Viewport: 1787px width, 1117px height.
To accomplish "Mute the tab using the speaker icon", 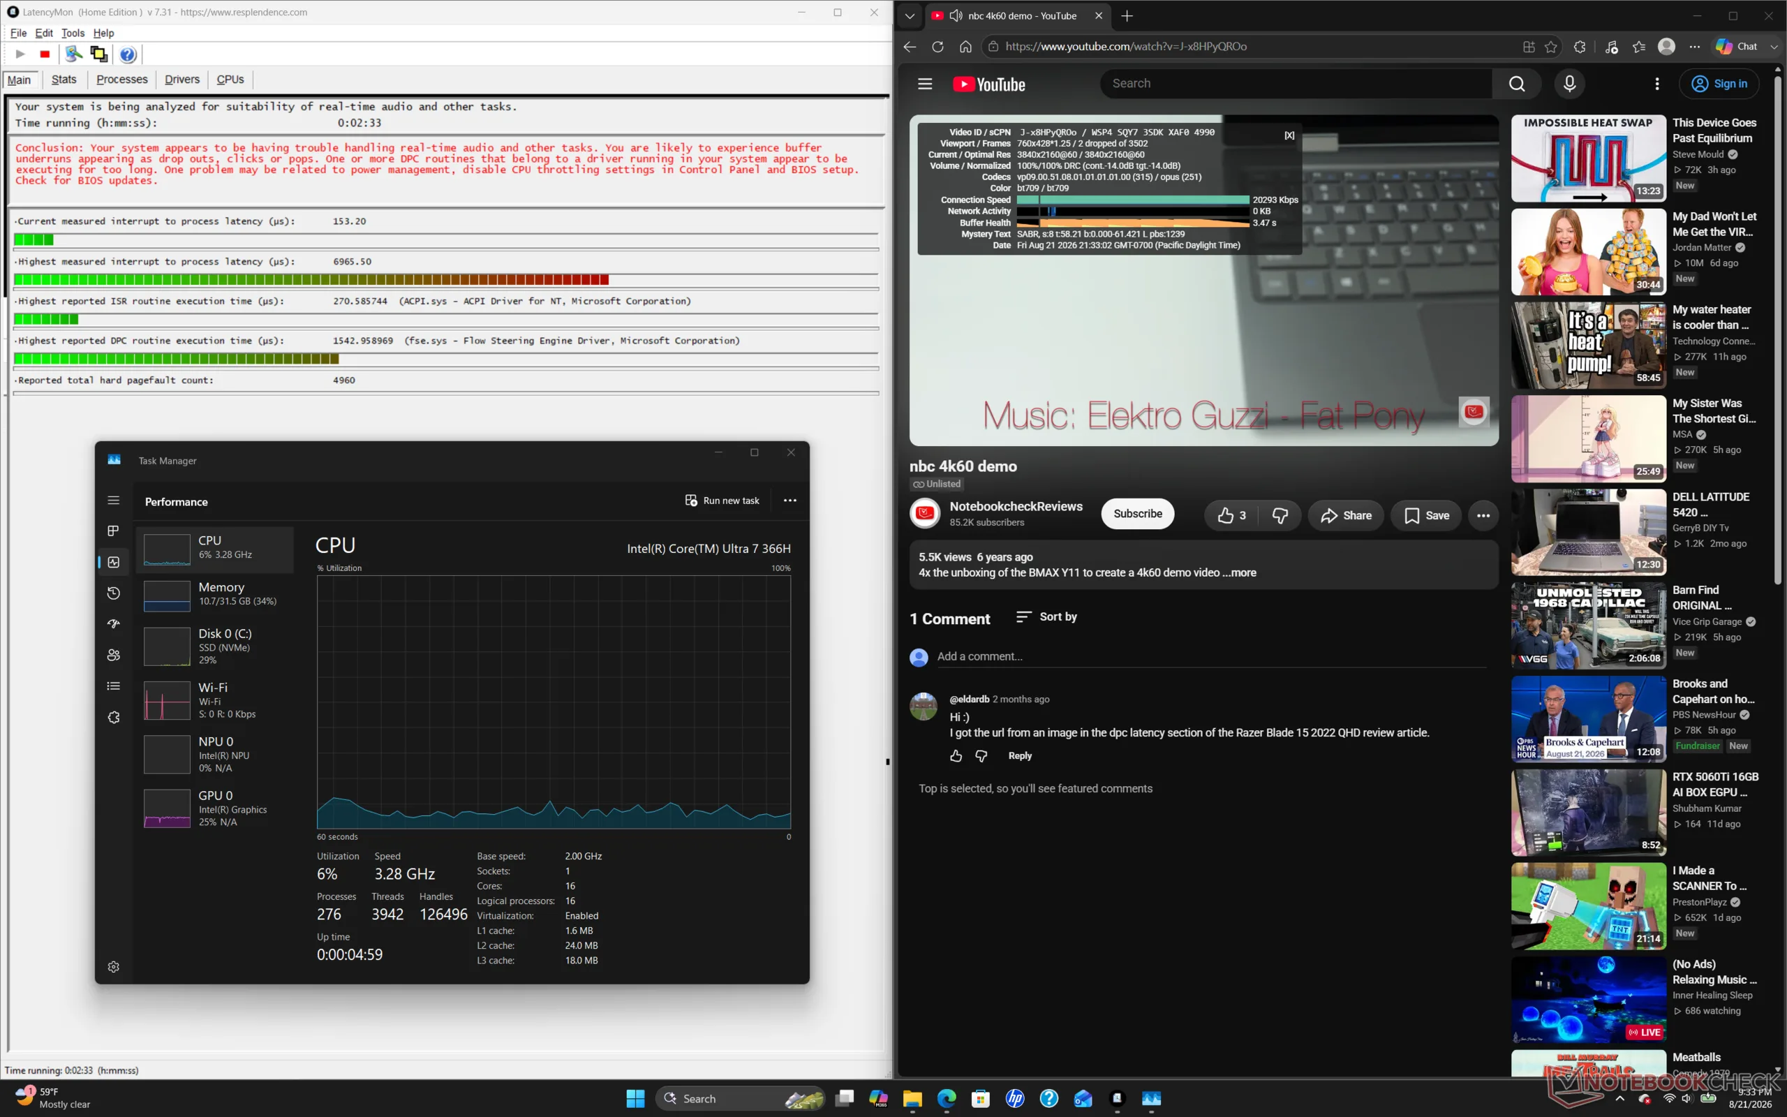I will click(956, 15).
